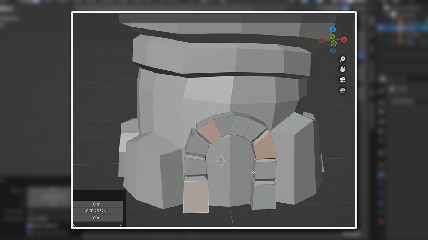
Task: Switch to camera view using camera icon
Action: pos(342,80)
